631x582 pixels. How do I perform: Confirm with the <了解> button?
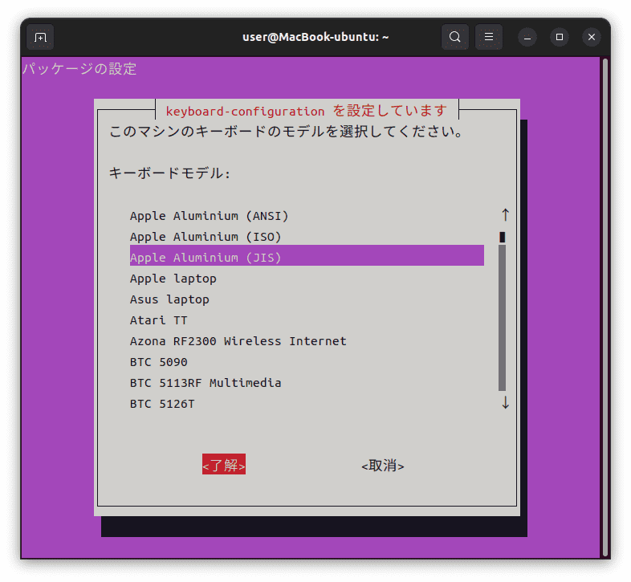coord(224,465)
